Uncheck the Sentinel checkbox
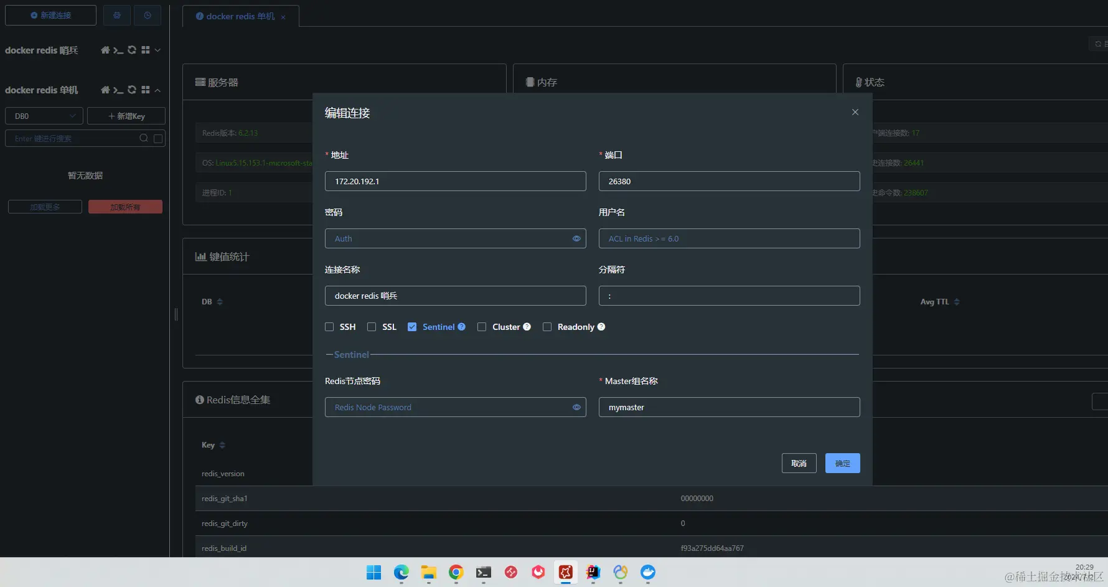This screenshot has width=1108, height=587. pyautogui.click(x=412, y=327)
